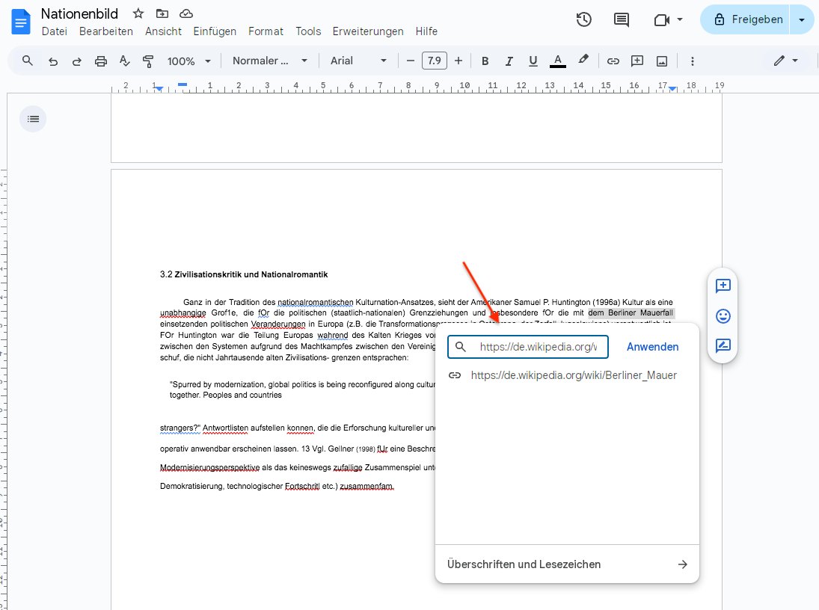819x610 pixels.
Task: Start a video call icon
Action: [x=661, y=20]
